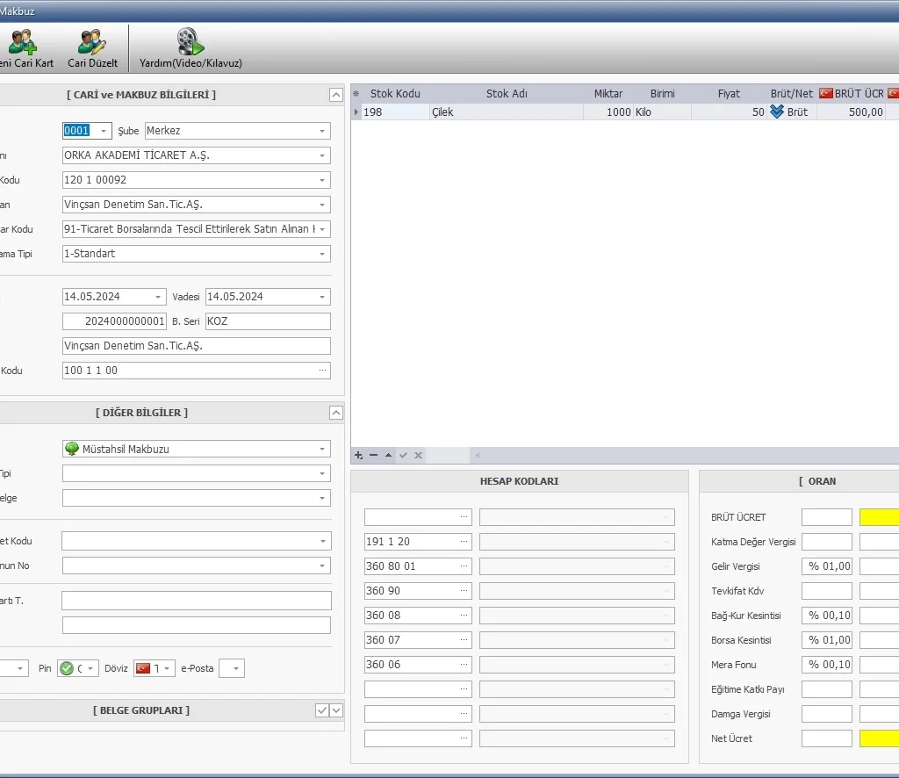The image size is (899, 778).
Task: Click the grid's up-arrow edit icon
Action: point(388,455)
